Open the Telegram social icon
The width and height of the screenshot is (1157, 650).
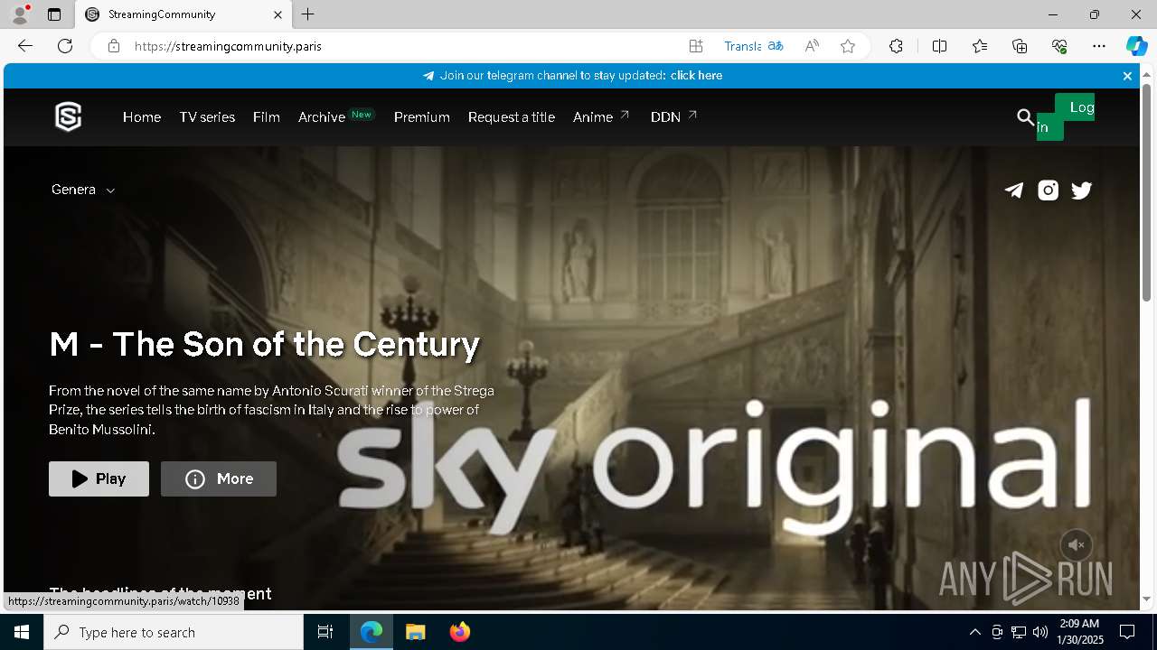click(x=1014, y=190)
